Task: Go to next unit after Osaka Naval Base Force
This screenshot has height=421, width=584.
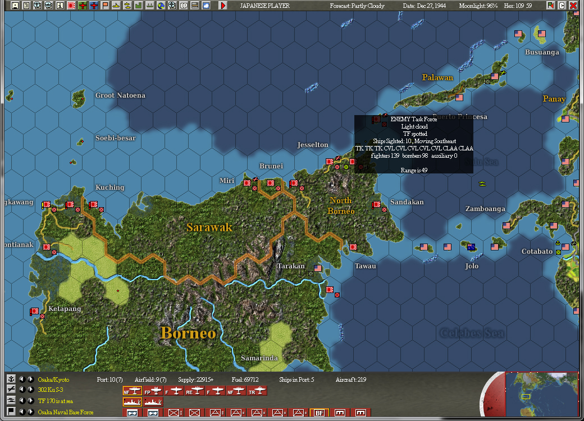Action: (31, 411)
